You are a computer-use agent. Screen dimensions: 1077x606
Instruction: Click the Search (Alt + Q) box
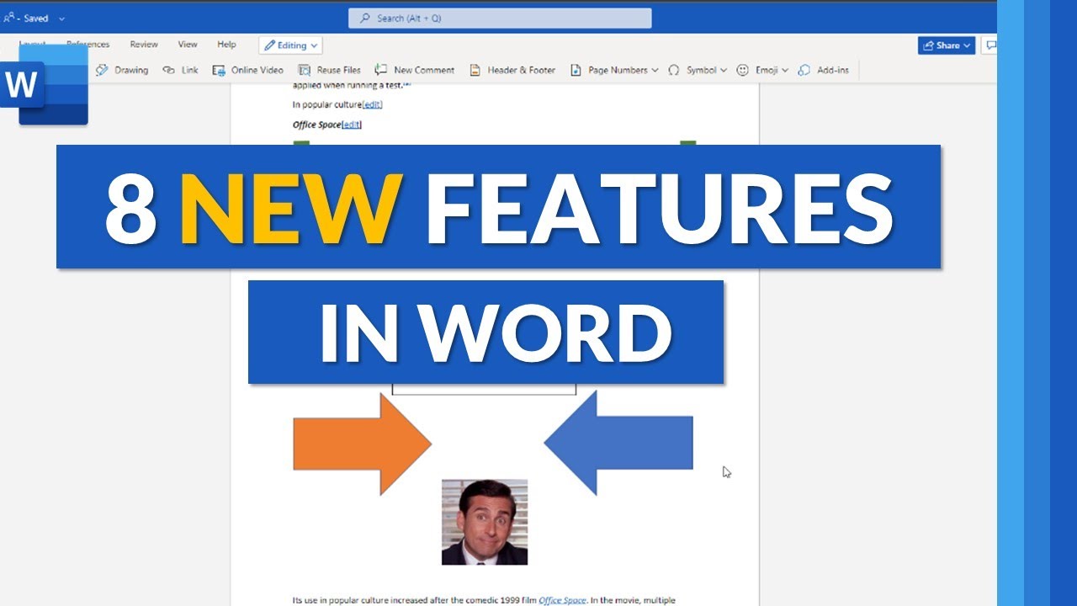pos(500,18)
